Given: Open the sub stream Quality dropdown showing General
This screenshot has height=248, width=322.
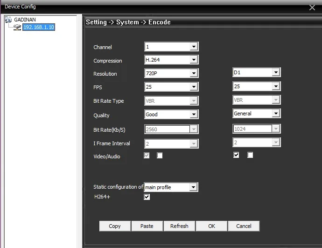Looking at the screenshot, I should pyautogui.click(x=257, y=113).
